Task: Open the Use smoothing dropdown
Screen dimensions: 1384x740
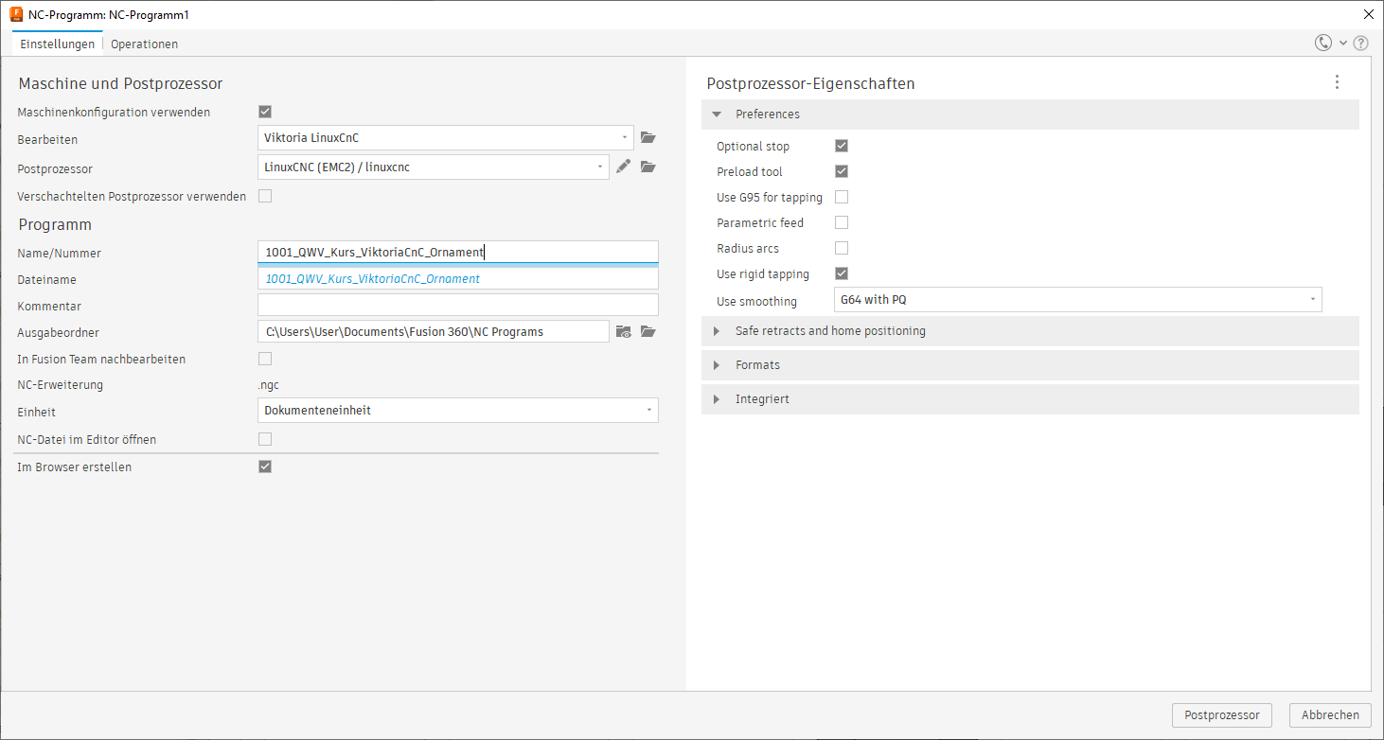Action: [x=1077, y=300]
